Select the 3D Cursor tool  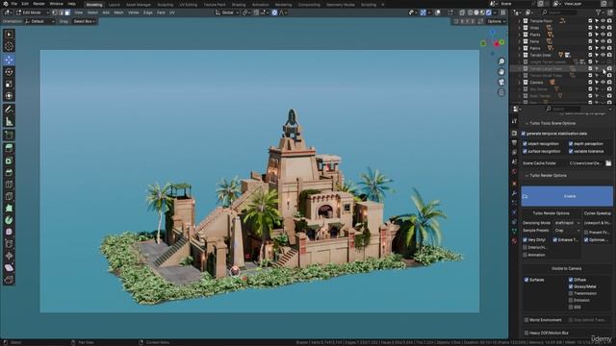pyautogui.click(x=9, y=46)
